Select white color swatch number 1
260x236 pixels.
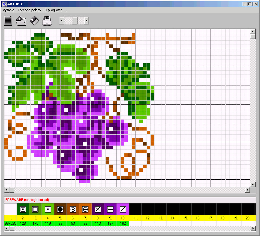pyautogui.click(x=10, y=209)
